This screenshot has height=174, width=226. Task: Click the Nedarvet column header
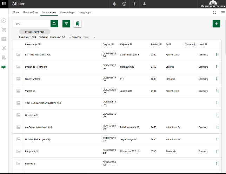[190, 44]
